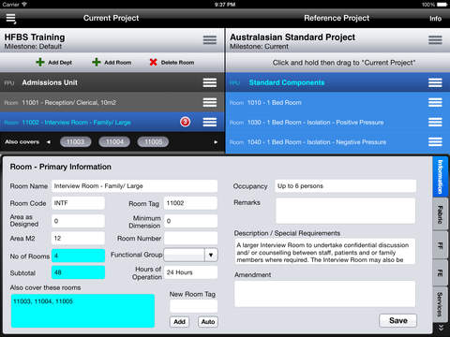
Task: Collapse the panel using bottom double chevron
Action: 441,328
